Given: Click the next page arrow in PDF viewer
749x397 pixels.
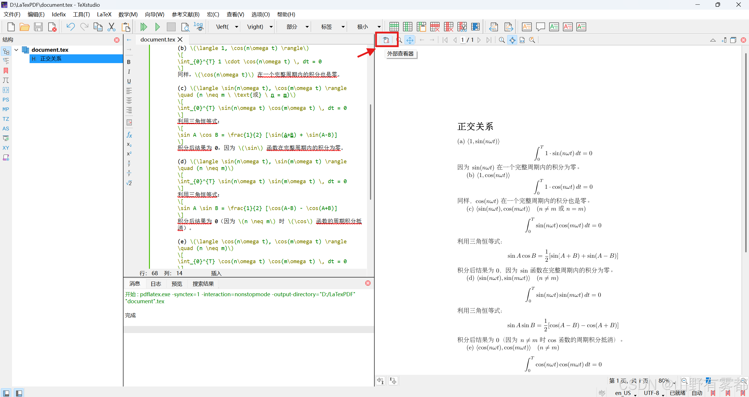Looking at the screenshot, I should [x=479, y=40].
